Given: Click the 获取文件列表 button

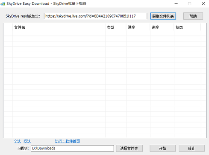Looking at the screenshot, I should coord(163,16).
